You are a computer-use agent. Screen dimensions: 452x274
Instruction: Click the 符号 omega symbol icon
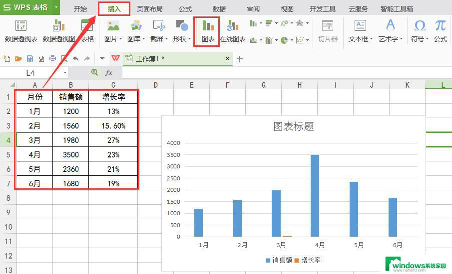point(420,26)
